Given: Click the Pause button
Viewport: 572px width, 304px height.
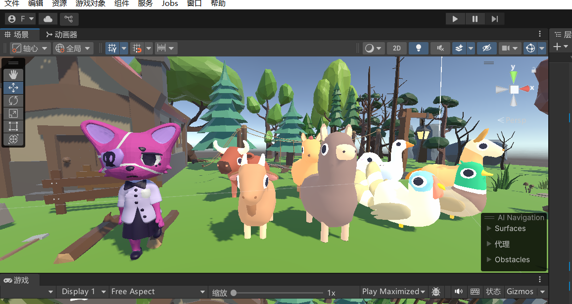Looking at the screenshot, I should [x=475, y=19].
